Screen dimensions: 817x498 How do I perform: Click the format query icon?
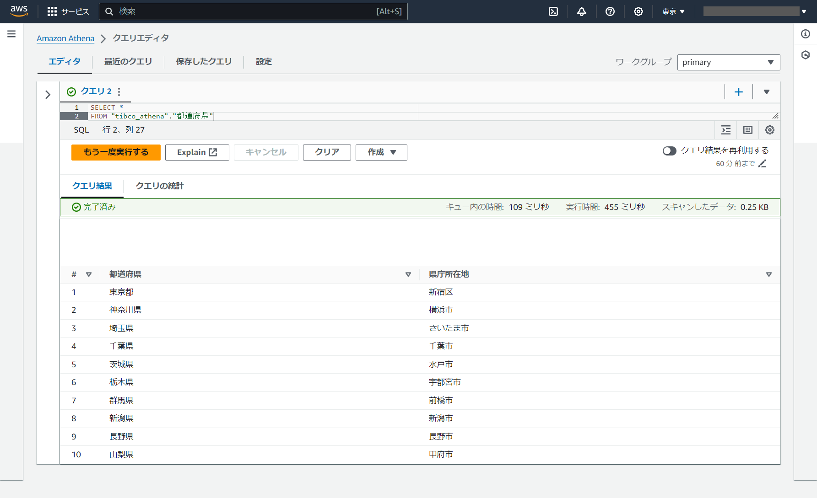click(x=726, y=130)
